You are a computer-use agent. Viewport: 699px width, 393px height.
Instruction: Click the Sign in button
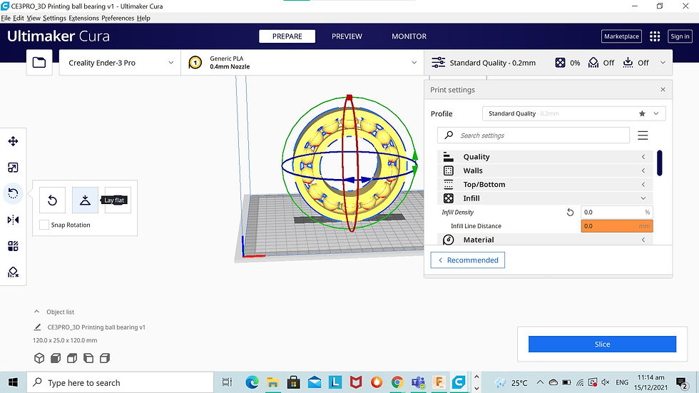click(x=680, y=36)
